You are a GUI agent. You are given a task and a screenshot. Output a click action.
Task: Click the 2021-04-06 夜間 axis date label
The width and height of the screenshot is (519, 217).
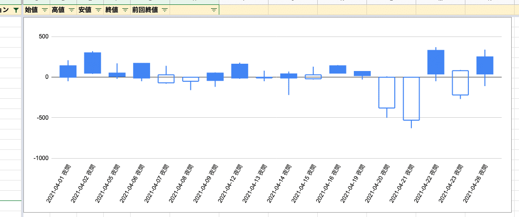(x=133, y=182)
